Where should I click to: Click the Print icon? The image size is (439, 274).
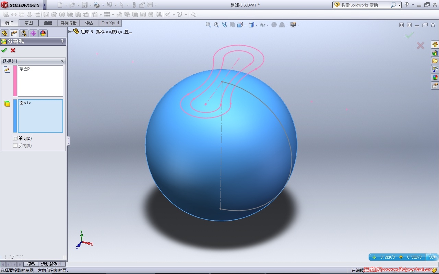(x=97, y=5)
